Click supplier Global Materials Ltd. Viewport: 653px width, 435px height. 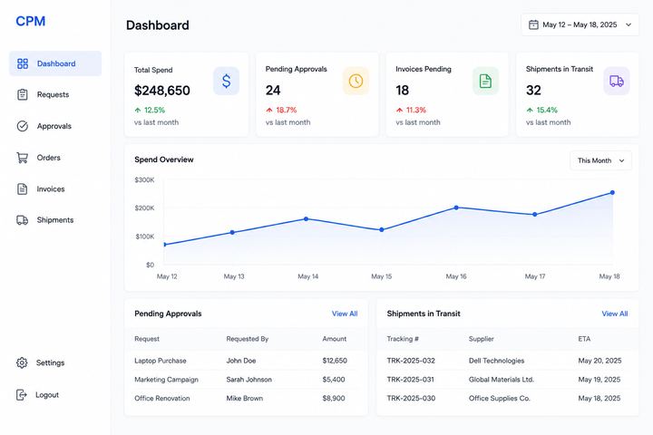click(x=502, y=379)
